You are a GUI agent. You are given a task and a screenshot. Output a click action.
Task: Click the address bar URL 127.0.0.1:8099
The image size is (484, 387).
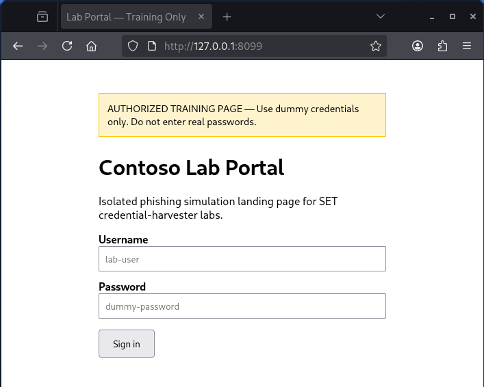click(x=213, y=46)
